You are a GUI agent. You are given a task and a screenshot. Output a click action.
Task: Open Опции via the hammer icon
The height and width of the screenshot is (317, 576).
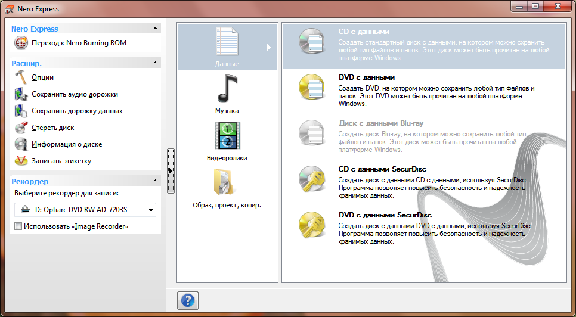click(x=21, y=77)
